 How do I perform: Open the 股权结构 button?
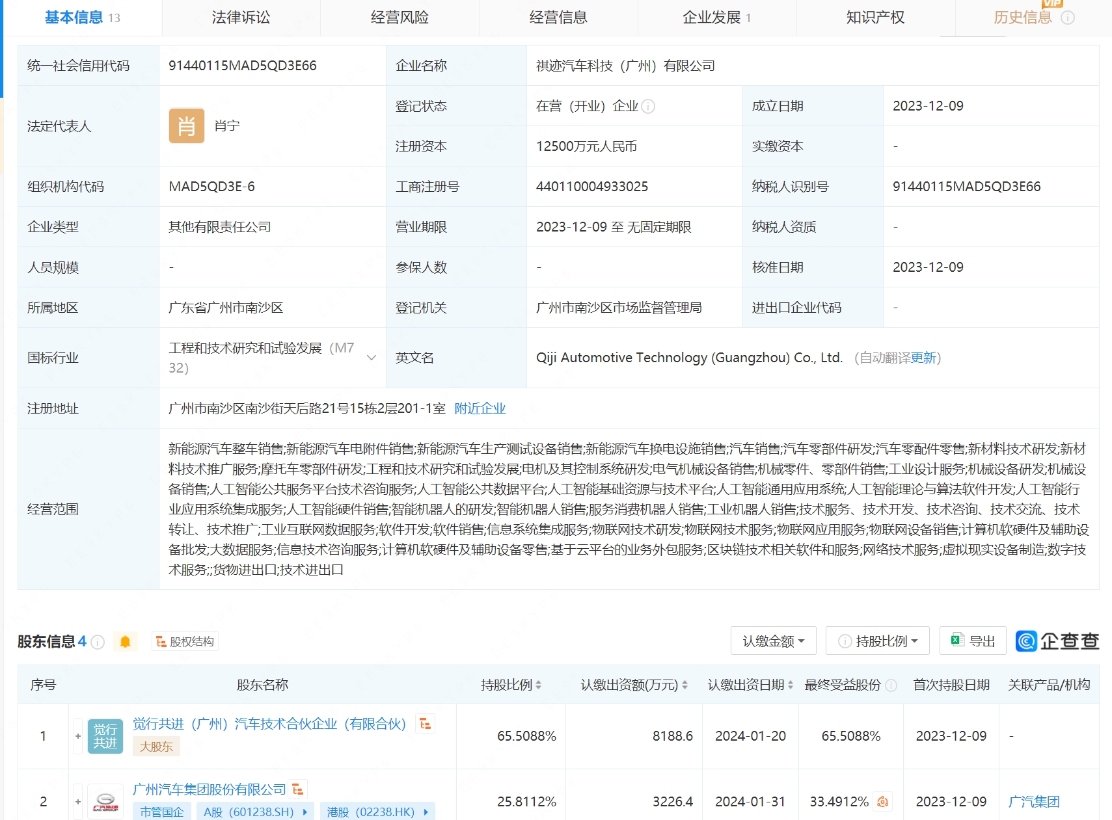[185, 642]
